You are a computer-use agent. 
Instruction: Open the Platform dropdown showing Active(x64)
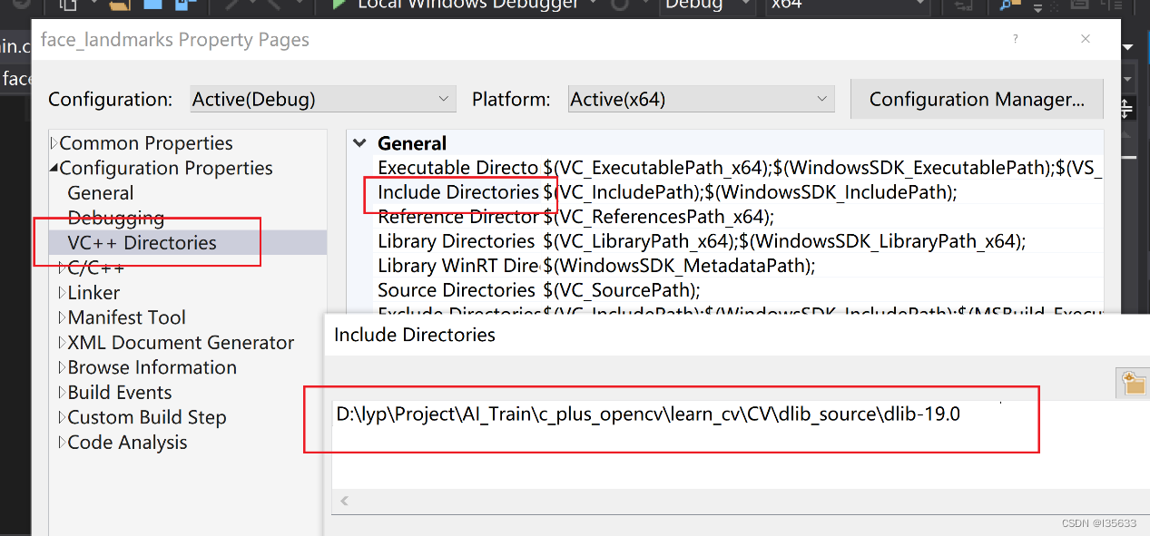pos(700,99)
